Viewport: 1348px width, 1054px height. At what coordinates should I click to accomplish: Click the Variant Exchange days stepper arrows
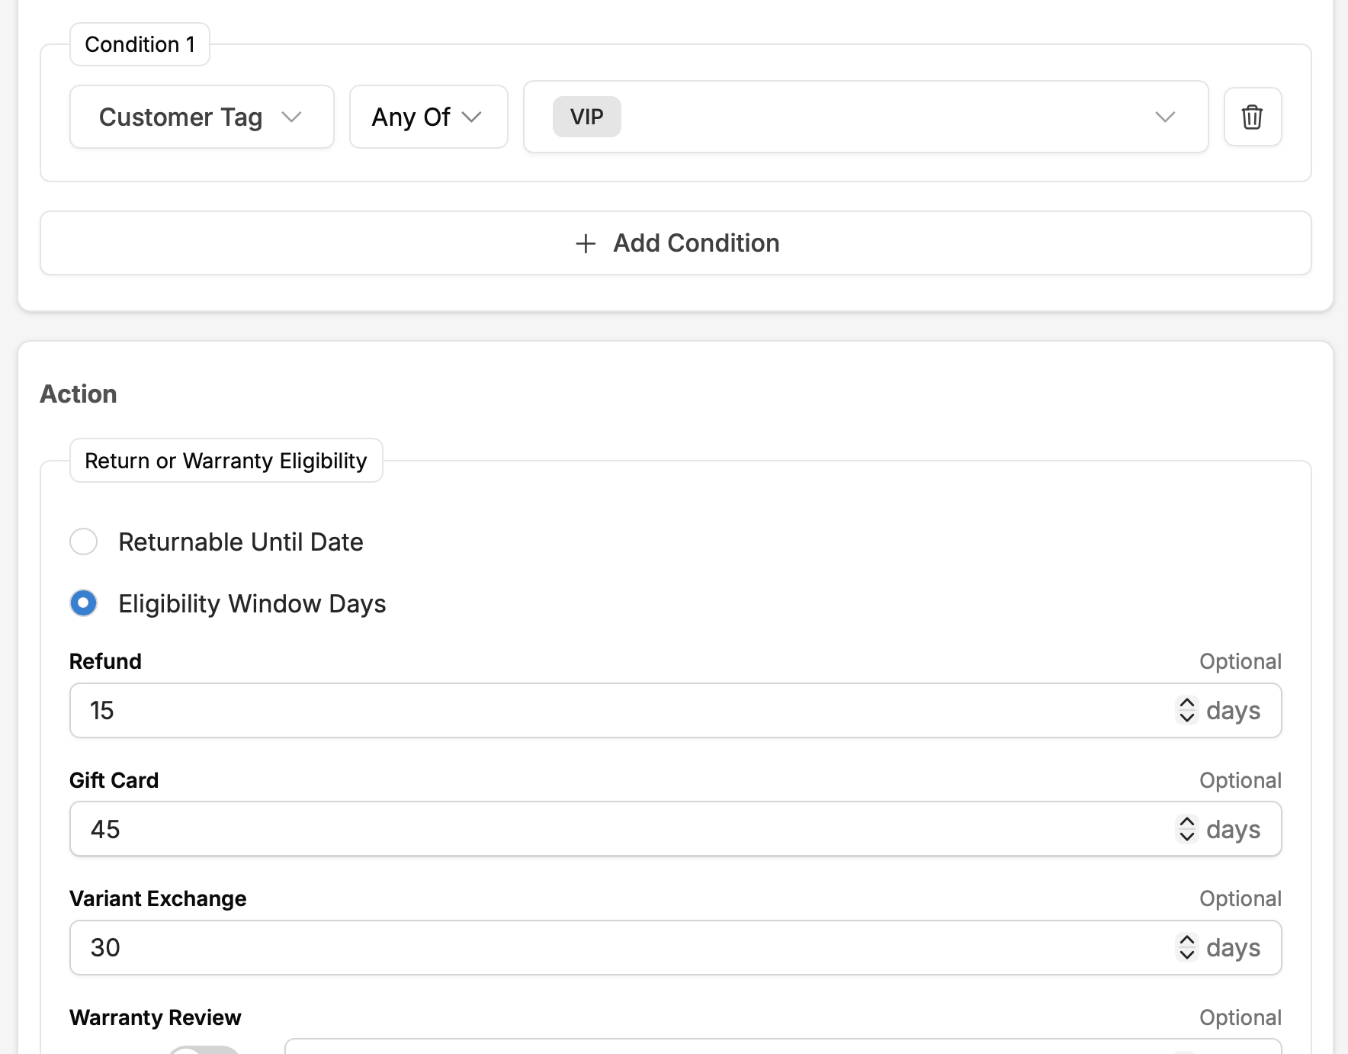click(1187, 947)
